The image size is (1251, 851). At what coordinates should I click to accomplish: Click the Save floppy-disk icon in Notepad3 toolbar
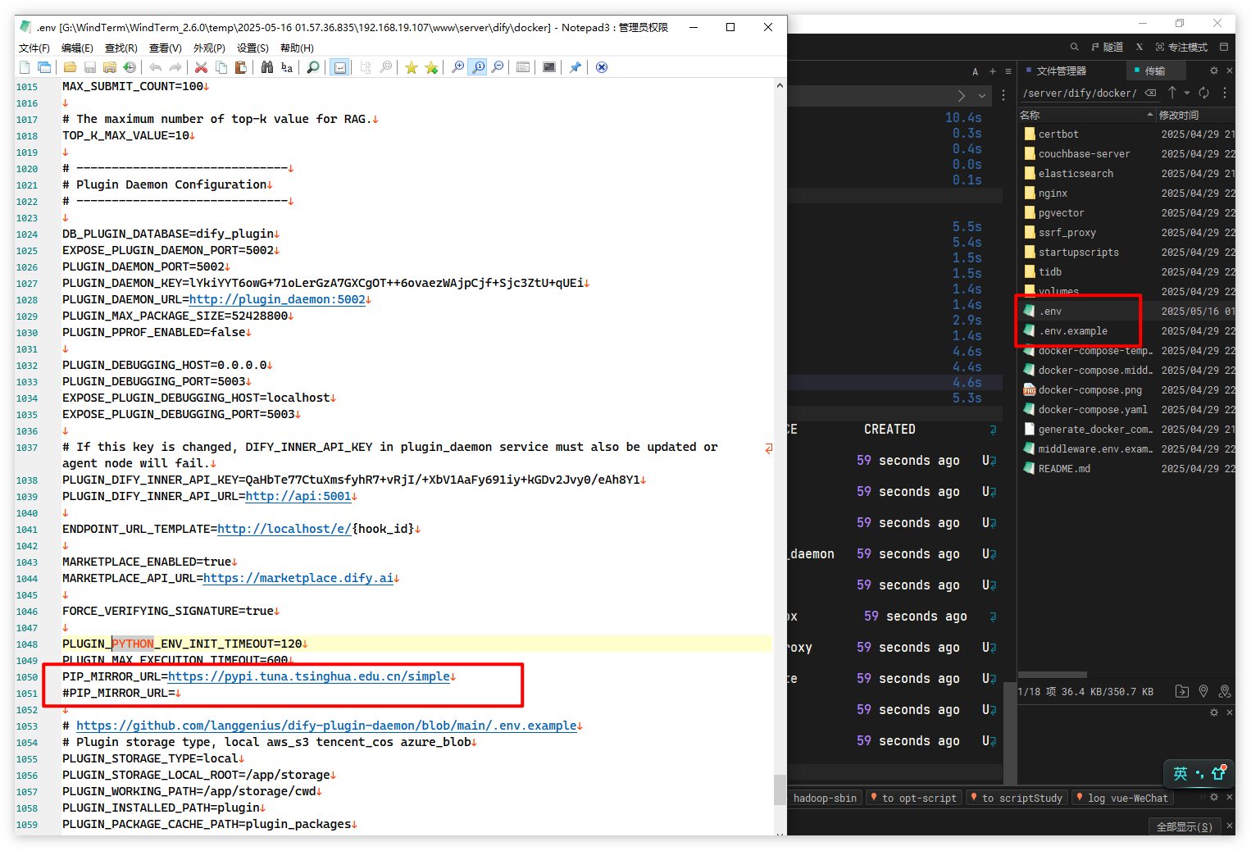click(90, 67)
